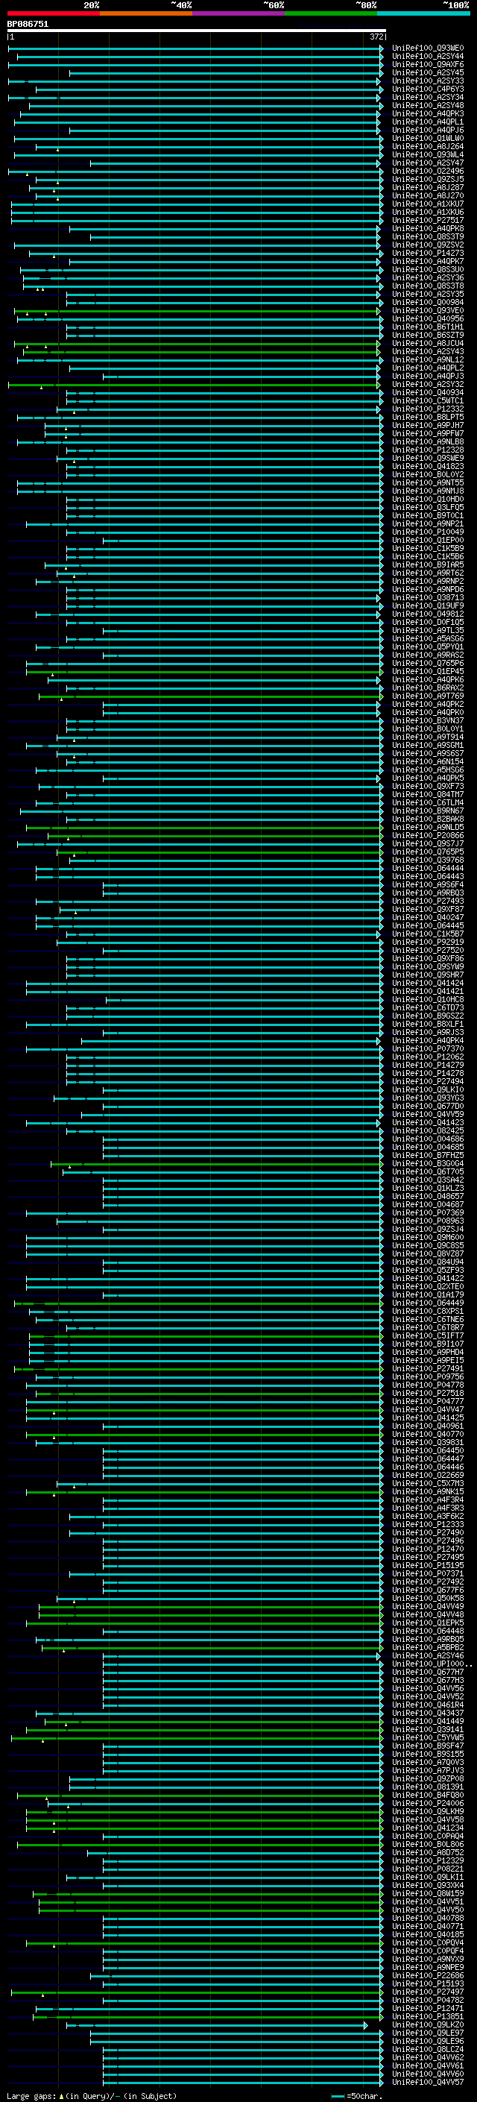Select hit label UniRef100_Q1KLZ3
This screenshot has width=477, height=2102.
click(x=427, y=1188)
